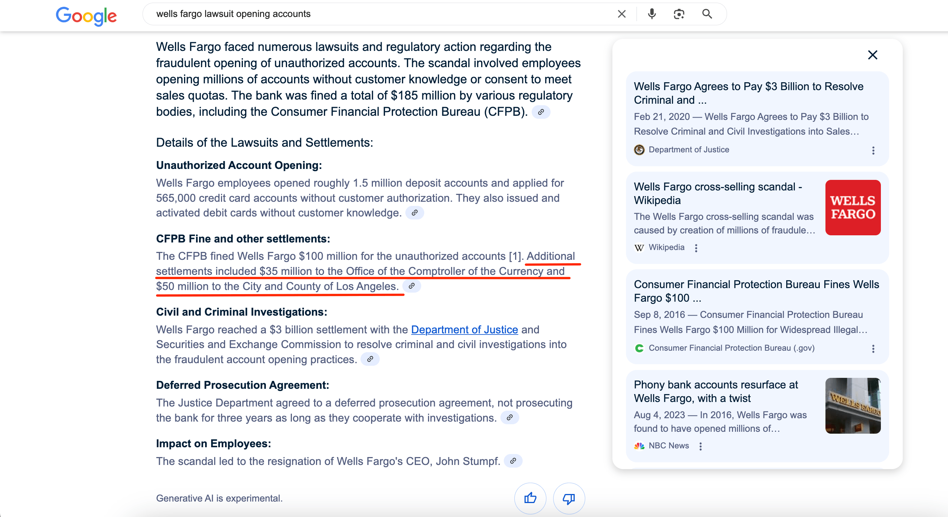This screenshot has width=948, height=517.
Task: Click the red Wells Fargo logo thumbnail
Action: [853, 208]
